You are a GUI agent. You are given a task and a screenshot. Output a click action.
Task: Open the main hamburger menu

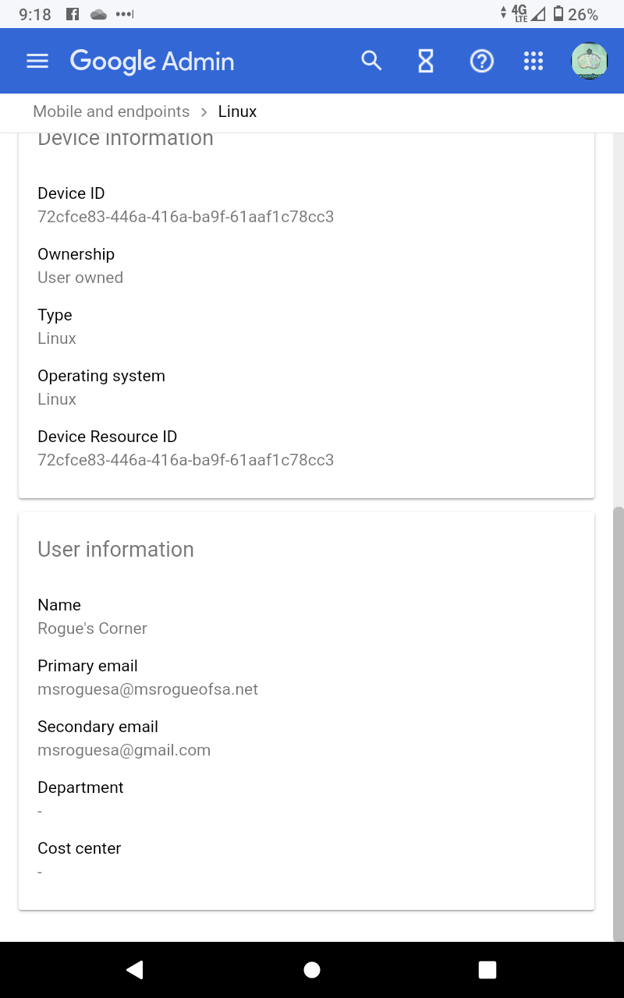tap(37, 61)
